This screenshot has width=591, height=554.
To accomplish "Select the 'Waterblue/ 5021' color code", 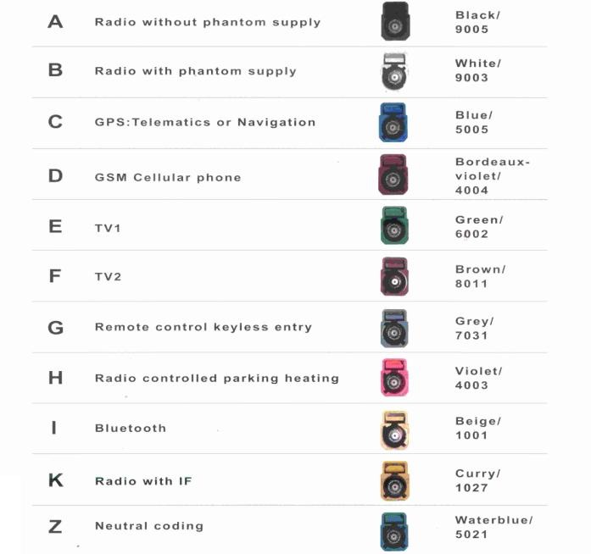I will [493, 527].
